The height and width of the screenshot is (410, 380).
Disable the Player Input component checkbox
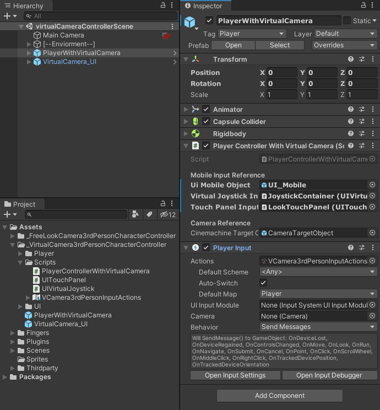206,247
